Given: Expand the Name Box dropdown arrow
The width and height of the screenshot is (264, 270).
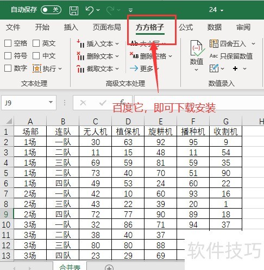Looking at the screenshot, I should click(x=51, y=102).
